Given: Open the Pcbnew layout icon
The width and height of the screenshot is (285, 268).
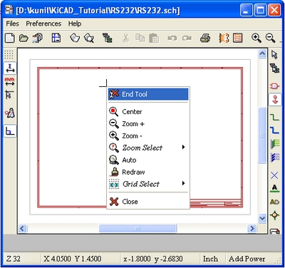Looking at the screenshot, I should (x=238, y=38).
